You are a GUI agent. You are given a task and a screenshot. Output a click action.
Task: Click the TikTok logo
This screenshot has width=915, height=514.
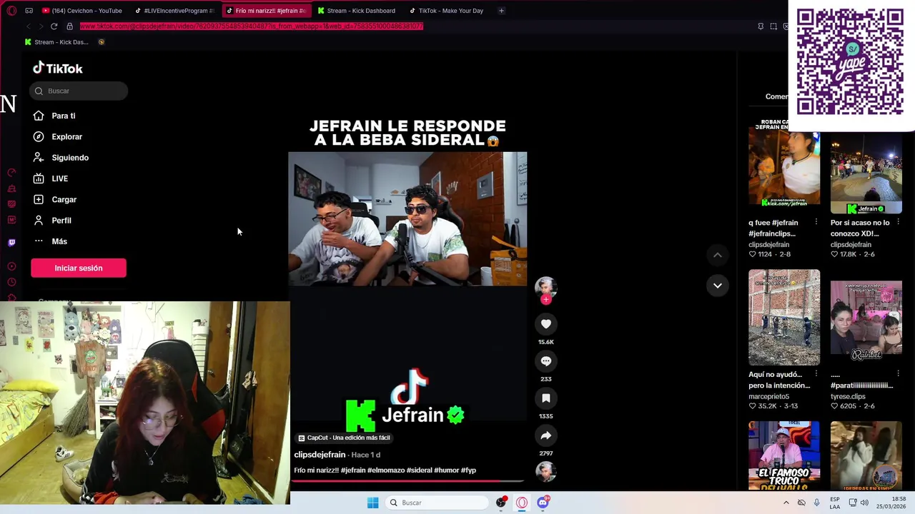(57, 69)
